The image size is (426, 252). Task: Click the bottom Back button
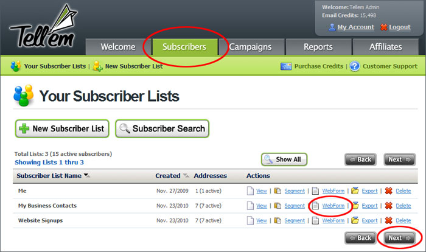tap(360, 238)
